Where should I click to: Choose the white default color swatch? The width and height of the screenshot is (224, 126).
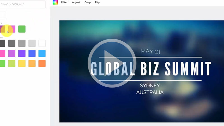[42, 43]
